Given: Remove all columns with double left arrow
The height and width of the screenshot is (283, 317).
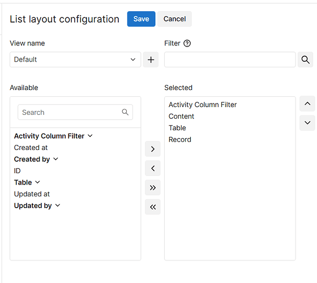Looking at the screenshot, I should 153,207.
